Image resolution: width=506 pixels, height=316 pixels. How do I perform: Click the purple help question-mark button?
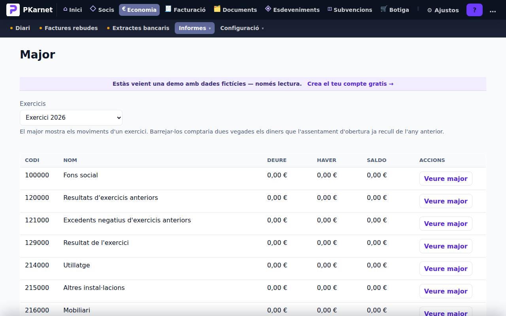pos(474,10)
